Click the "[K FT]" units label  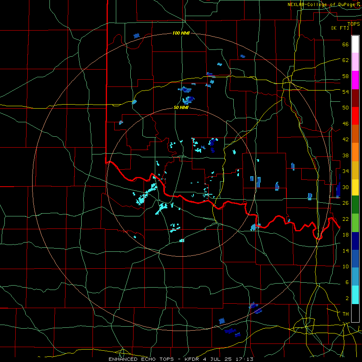pos(340,28)
